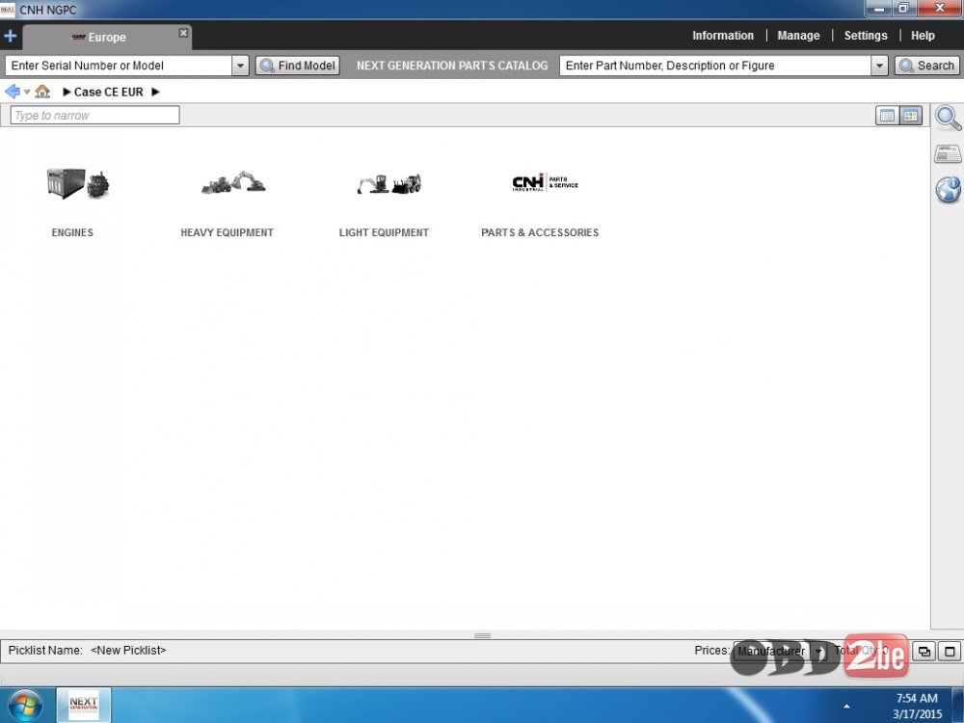Open the Help menu

[x=923, y=36]
